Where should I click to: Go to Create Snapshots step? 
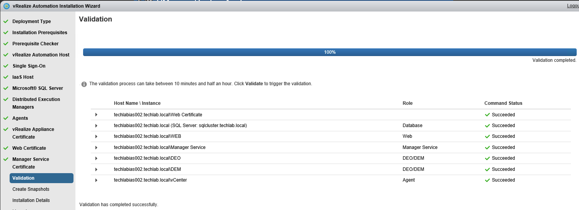31,189
